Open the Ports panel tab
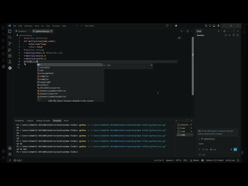Viewport: 248px width, 186px height. point(66,121)
